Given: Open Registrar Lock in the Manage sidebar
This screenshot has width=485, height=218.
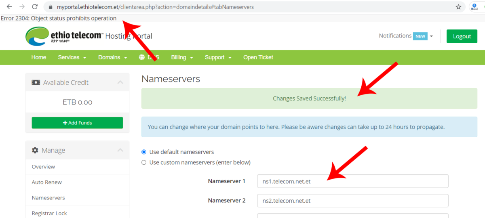Looking at the screenshot, I should pyautogui.click(x=49, y=213).
